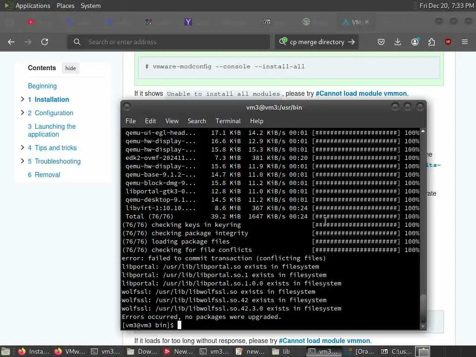Click the forward navigation arrow
The width and height of the screenshot is (476, 357).
pyautogui.click(x=28, y=42)
